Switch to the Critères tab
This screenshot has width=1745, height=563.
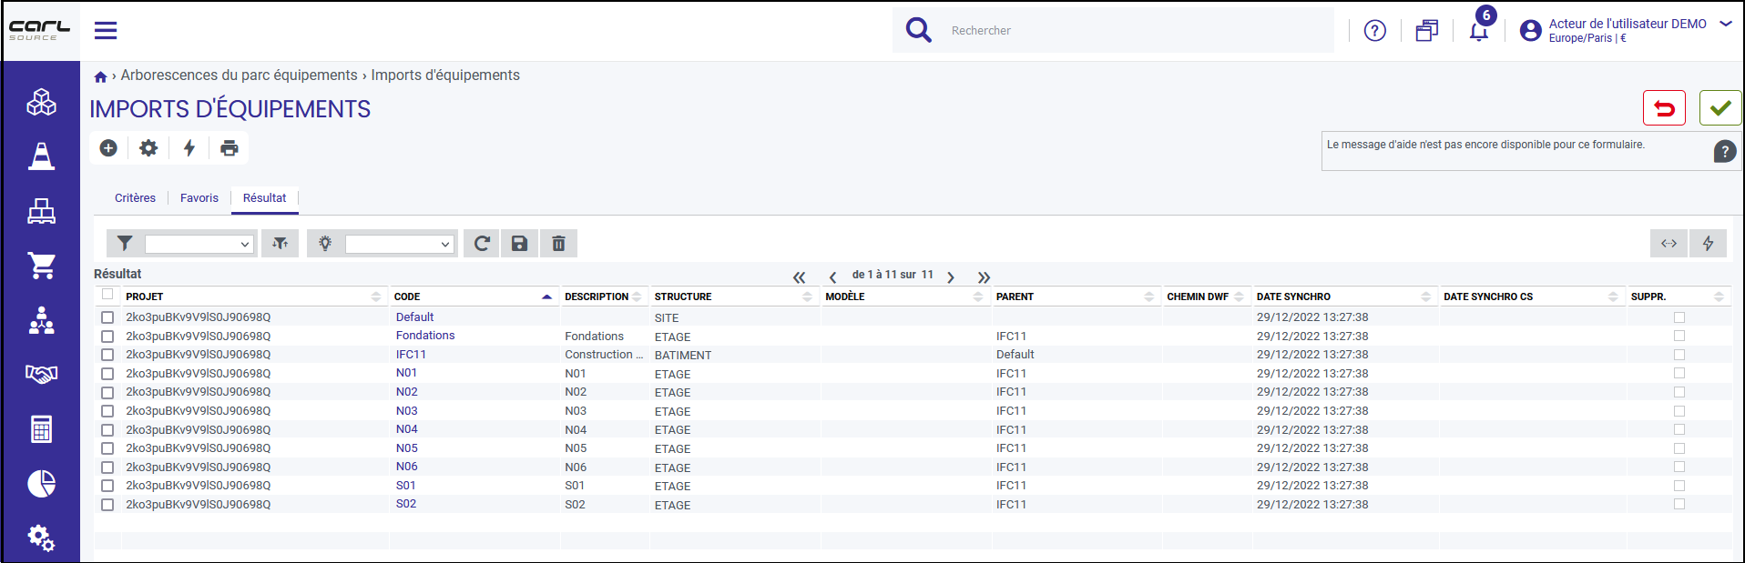pos(135,198)
